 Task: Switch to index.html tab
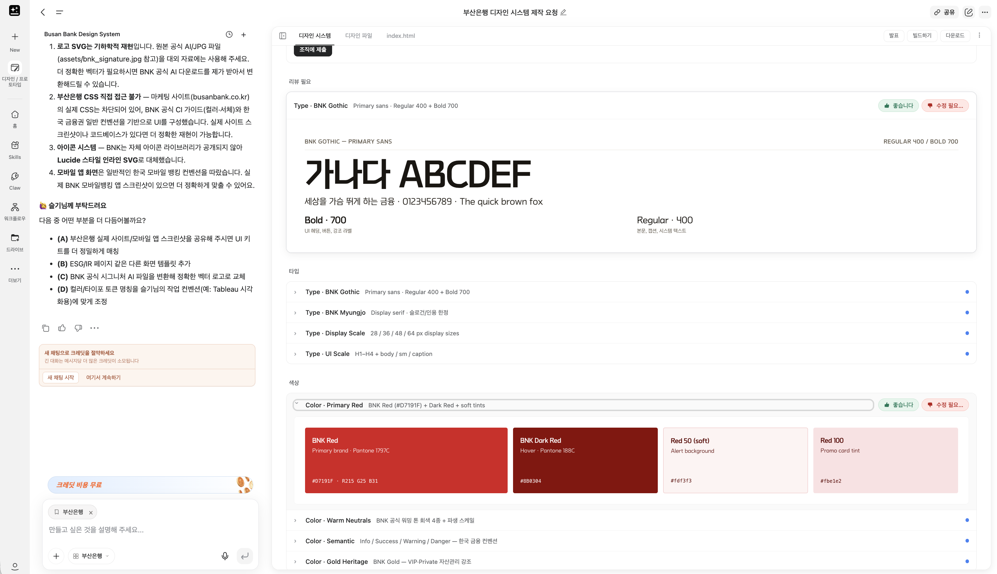coord(400,36)
